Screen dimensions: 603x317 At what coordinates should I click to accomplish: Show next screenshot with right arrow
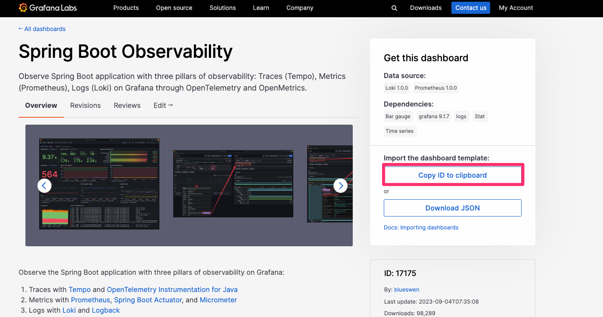(341, 185)
